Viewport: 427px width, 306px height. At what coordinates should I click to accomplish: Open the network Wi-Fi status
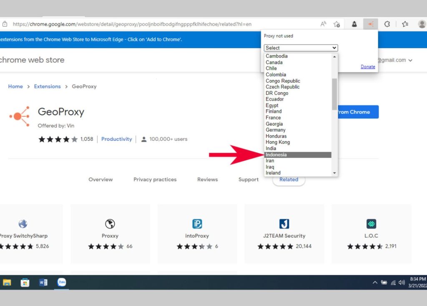click(x=393, y=283)
